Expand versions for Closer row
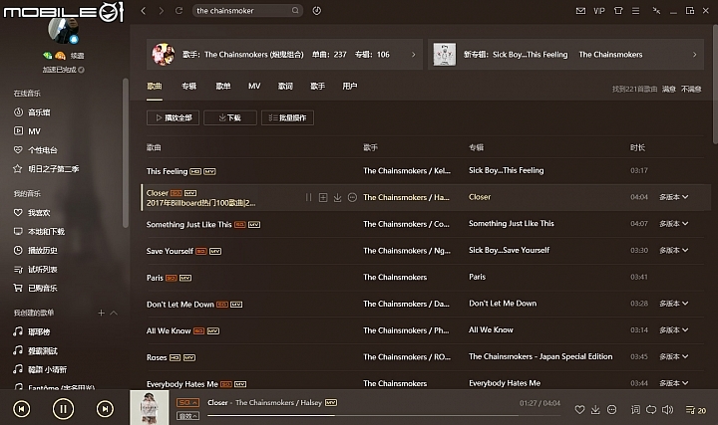718x425 pixels. pos(673,197)
